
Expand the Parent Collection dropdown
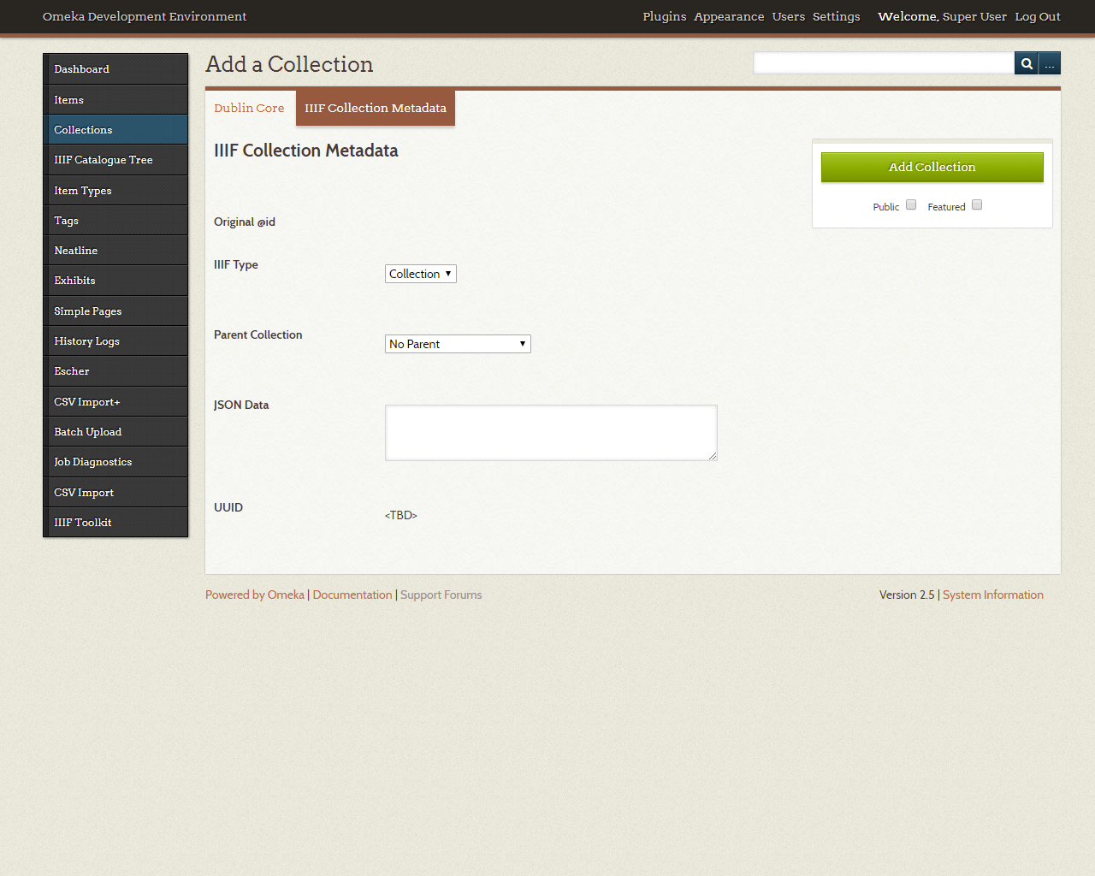[x=458, y=344]
